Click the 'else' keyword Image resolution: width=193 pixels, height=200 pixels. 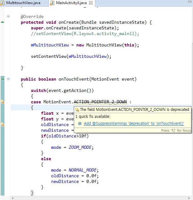(x=46, y=159)
